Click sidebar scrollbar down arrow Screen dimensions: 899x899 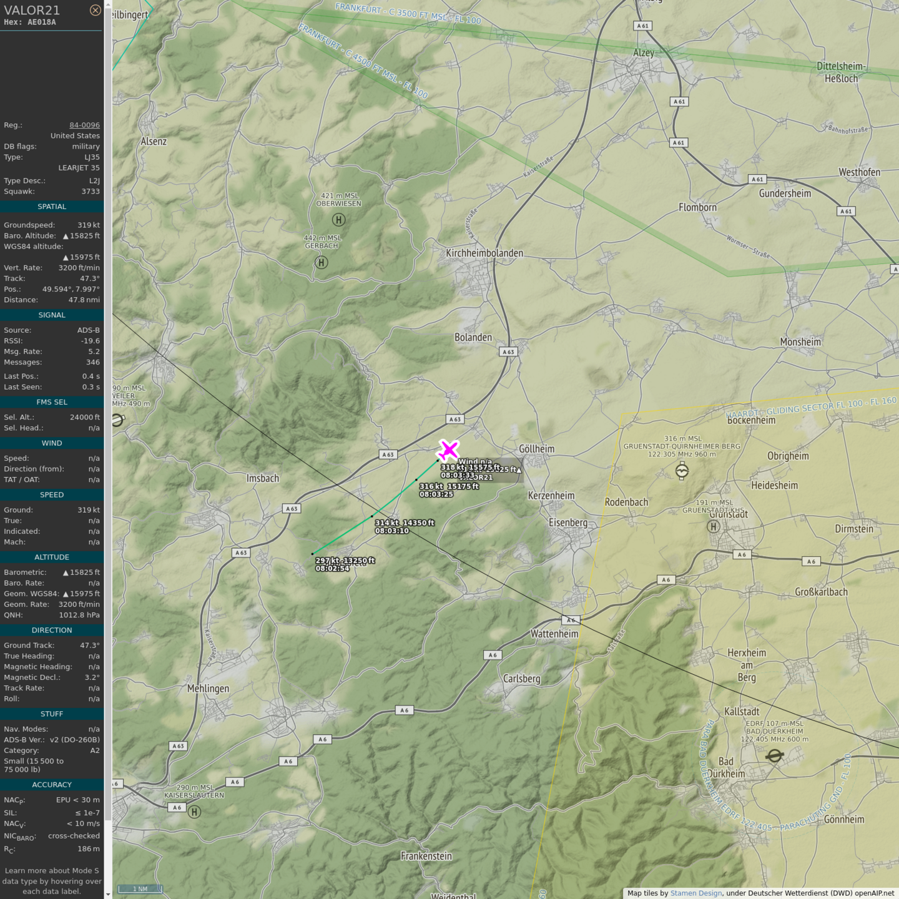coord(108,894)
